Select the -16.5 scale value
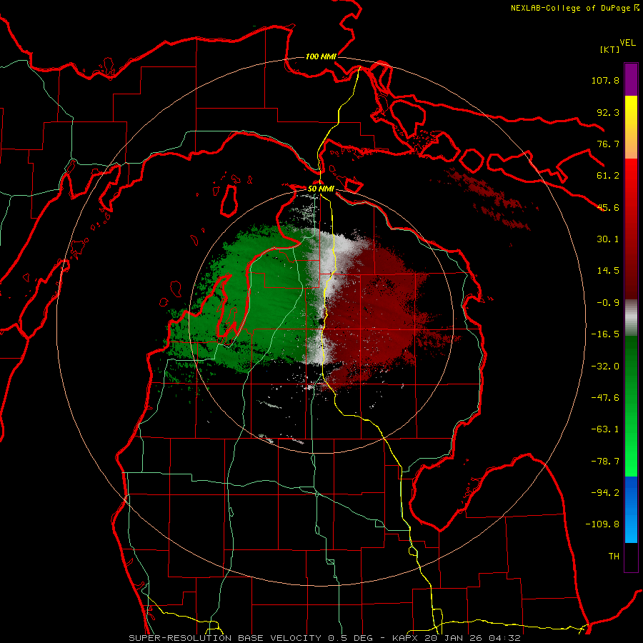Screen dimensions: 643x643 (605, 334)
